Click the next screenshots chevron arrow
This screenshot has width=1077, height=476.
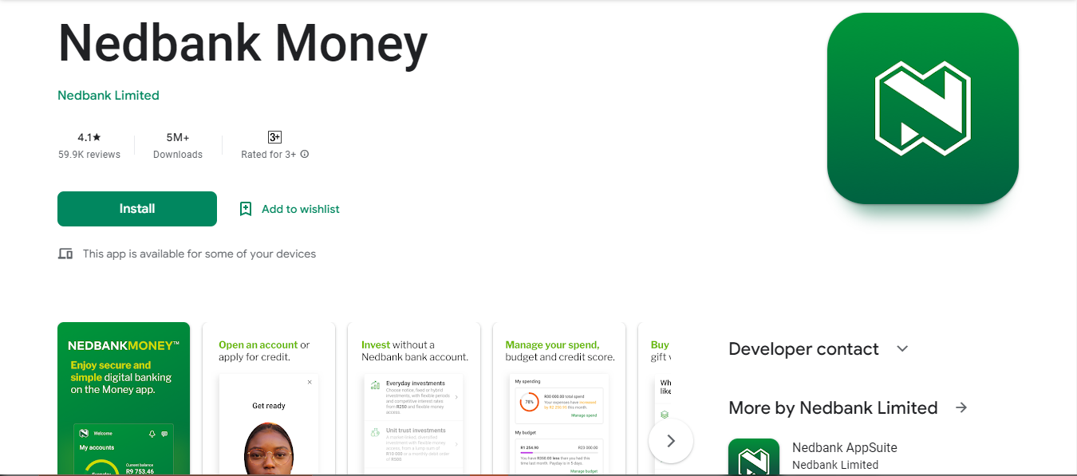(x=671, y=440)
